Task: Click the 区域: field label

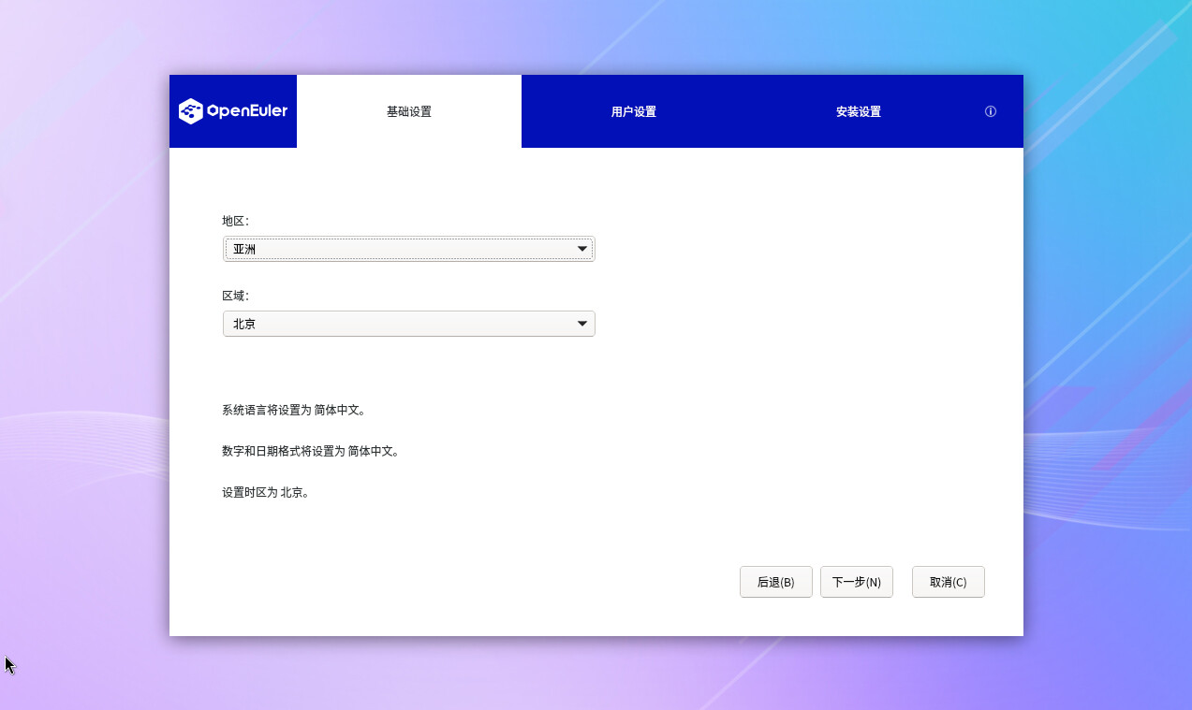Action: 235,296
